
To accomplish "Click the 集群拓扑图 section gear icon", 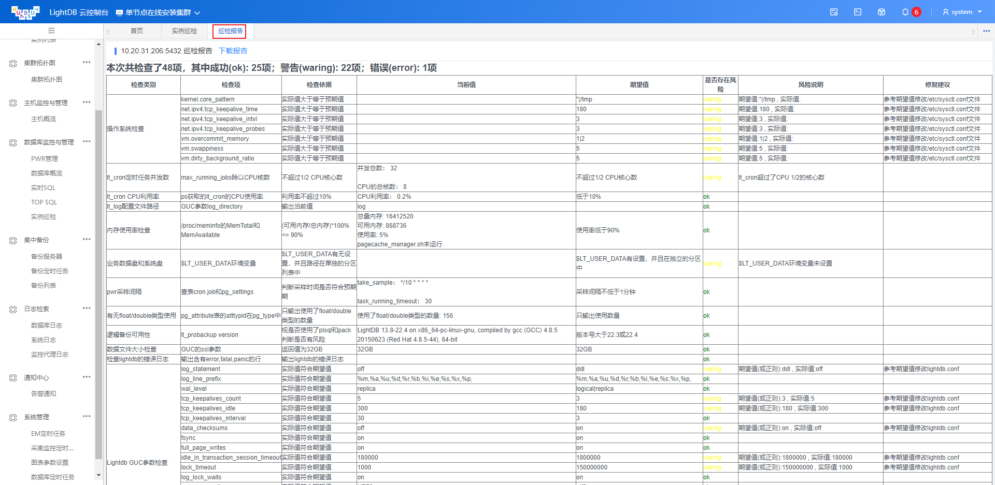I will point(13,63).
